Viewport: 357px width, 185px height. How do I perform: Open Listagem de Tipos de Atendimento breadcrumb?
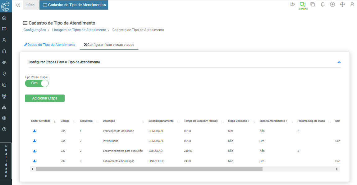click(79, 30)
